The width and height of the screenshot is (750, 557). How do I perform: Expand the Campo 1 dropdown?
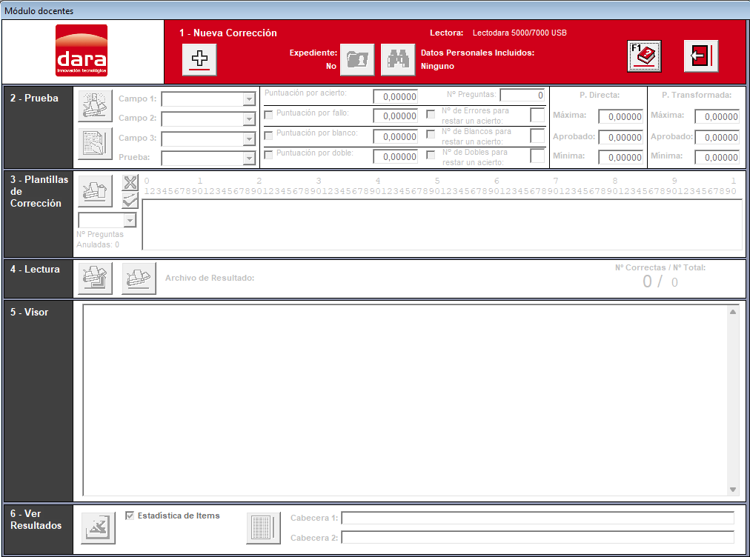(249, 99)
